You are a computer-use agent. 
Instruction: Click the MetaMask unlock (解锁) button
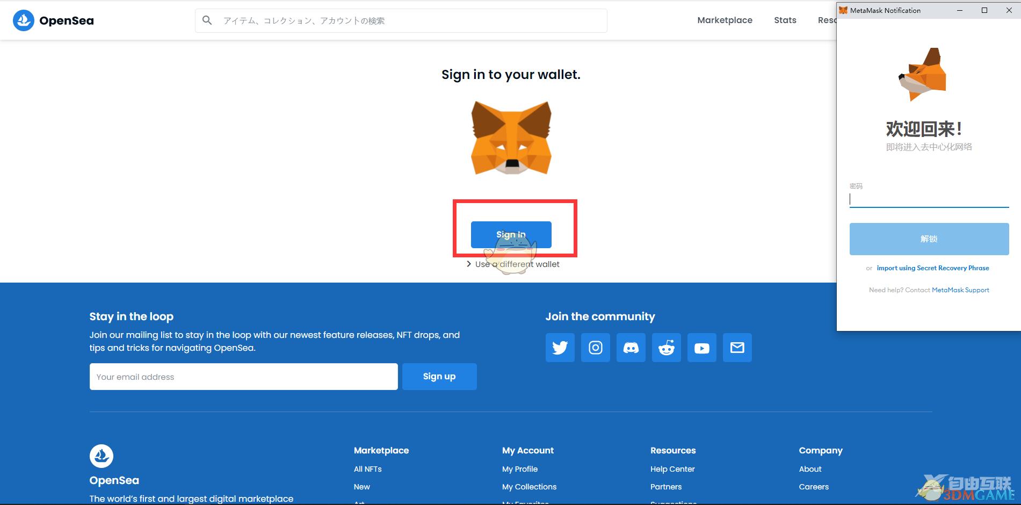pos(929,239)
